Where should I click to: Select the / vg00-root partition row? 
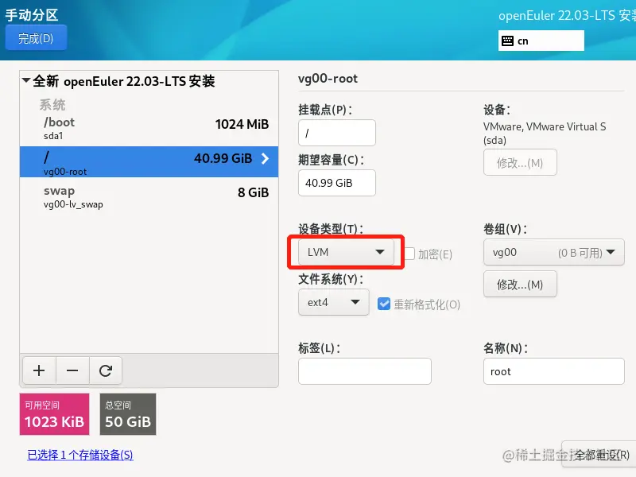click(149, 162)
